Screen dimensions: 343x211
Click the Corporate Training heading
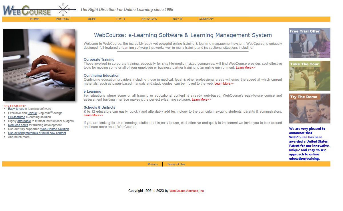pyautogui.click(x=99, y=60)
